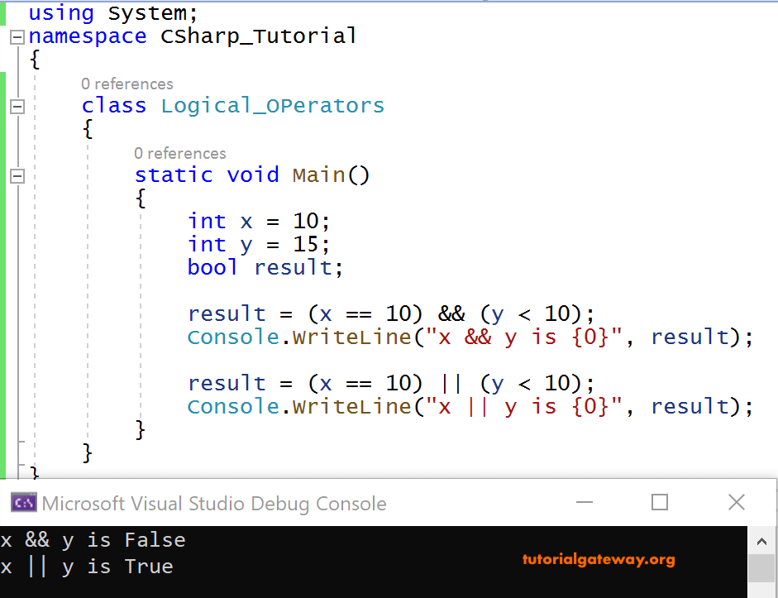Click the green modified-lines indicator beside using System

[x=3, y=12]
